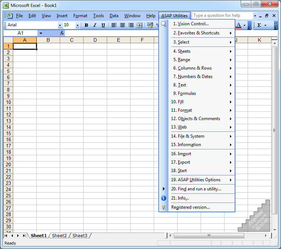Viewport: 281px width, 249px height.
Task: Open the font color dropdown arrow
Action: click(244, 25)
